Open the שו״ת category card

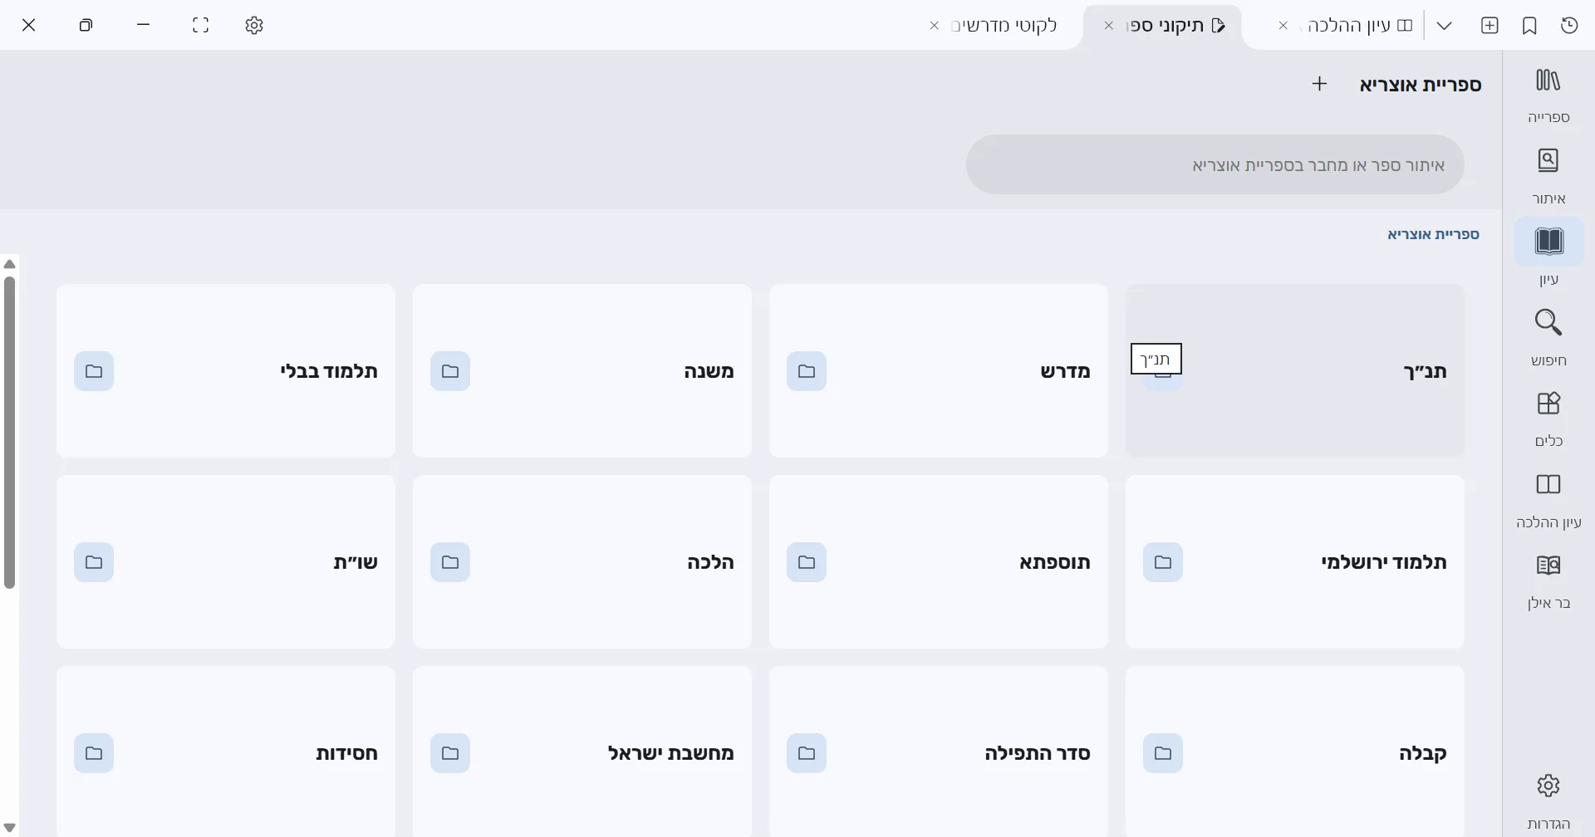coord(226,561)
